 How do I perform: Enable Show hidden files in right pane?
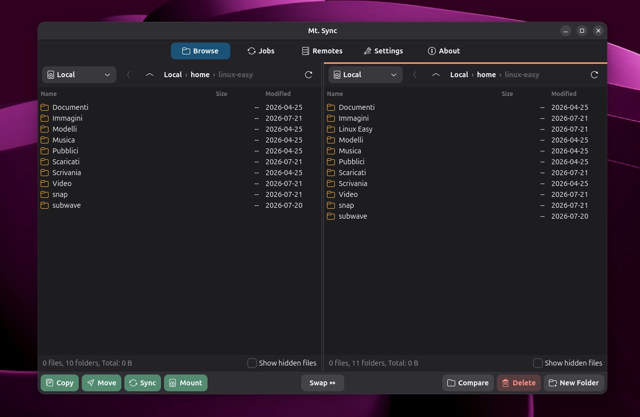pyautogui.click(x=538, y=363)
